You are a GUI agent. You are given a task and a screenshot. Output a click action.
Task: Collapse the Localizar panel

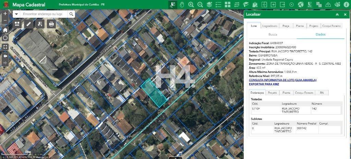coord(337,14)
